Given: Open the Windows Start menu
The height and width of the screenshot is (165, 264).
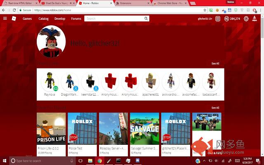Looking at the screenshot, I should (x=5, y=161).
